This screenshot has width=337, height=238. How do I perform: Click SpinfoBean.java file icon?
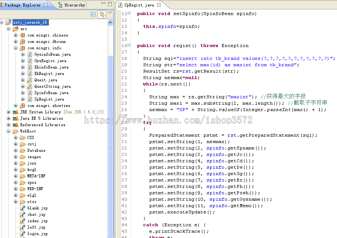click(30, 93)
